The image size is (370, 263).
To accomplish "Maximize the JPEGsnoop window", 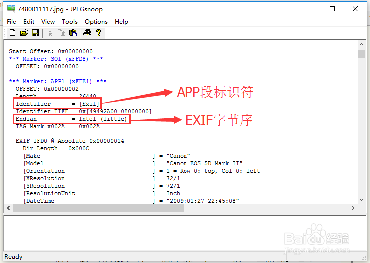I will [332, 9].
